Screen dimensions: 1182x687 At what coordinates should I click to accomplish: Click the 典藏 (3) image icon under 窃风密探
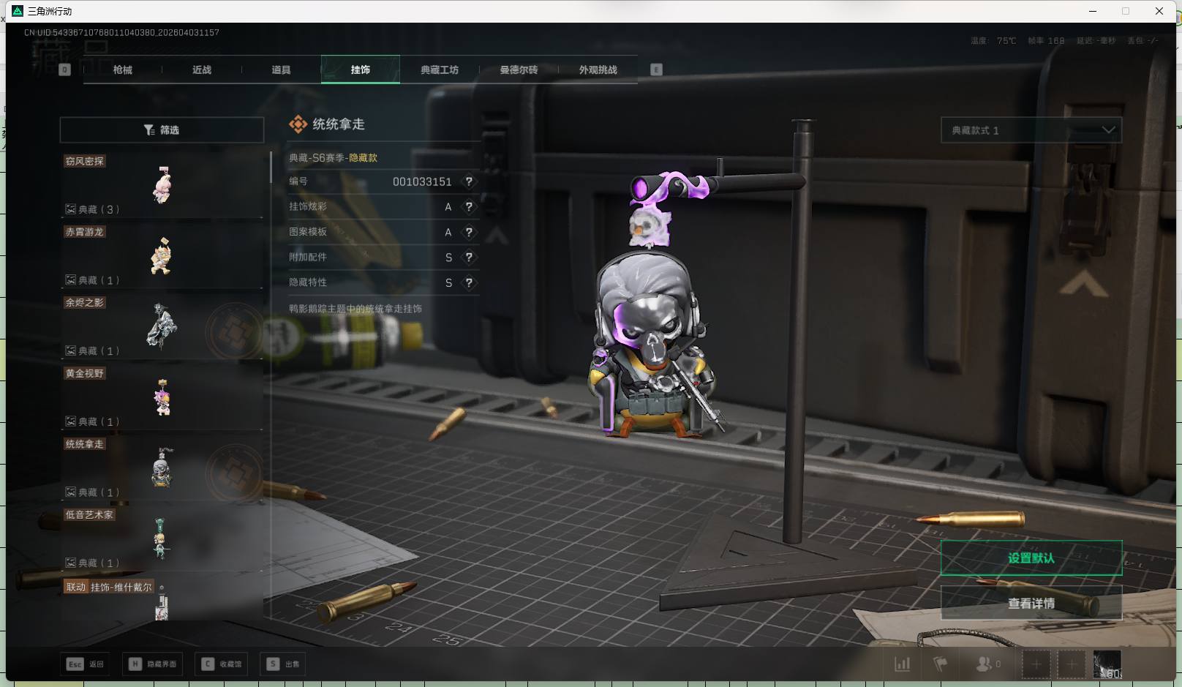click(71, 209)
